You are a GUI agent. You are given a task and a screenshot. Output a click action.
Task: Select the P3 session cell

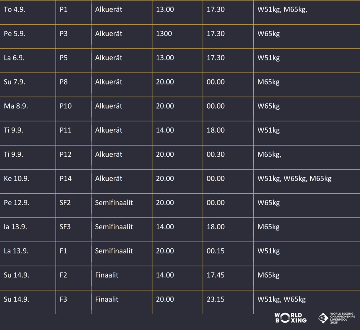click(73, 36)
